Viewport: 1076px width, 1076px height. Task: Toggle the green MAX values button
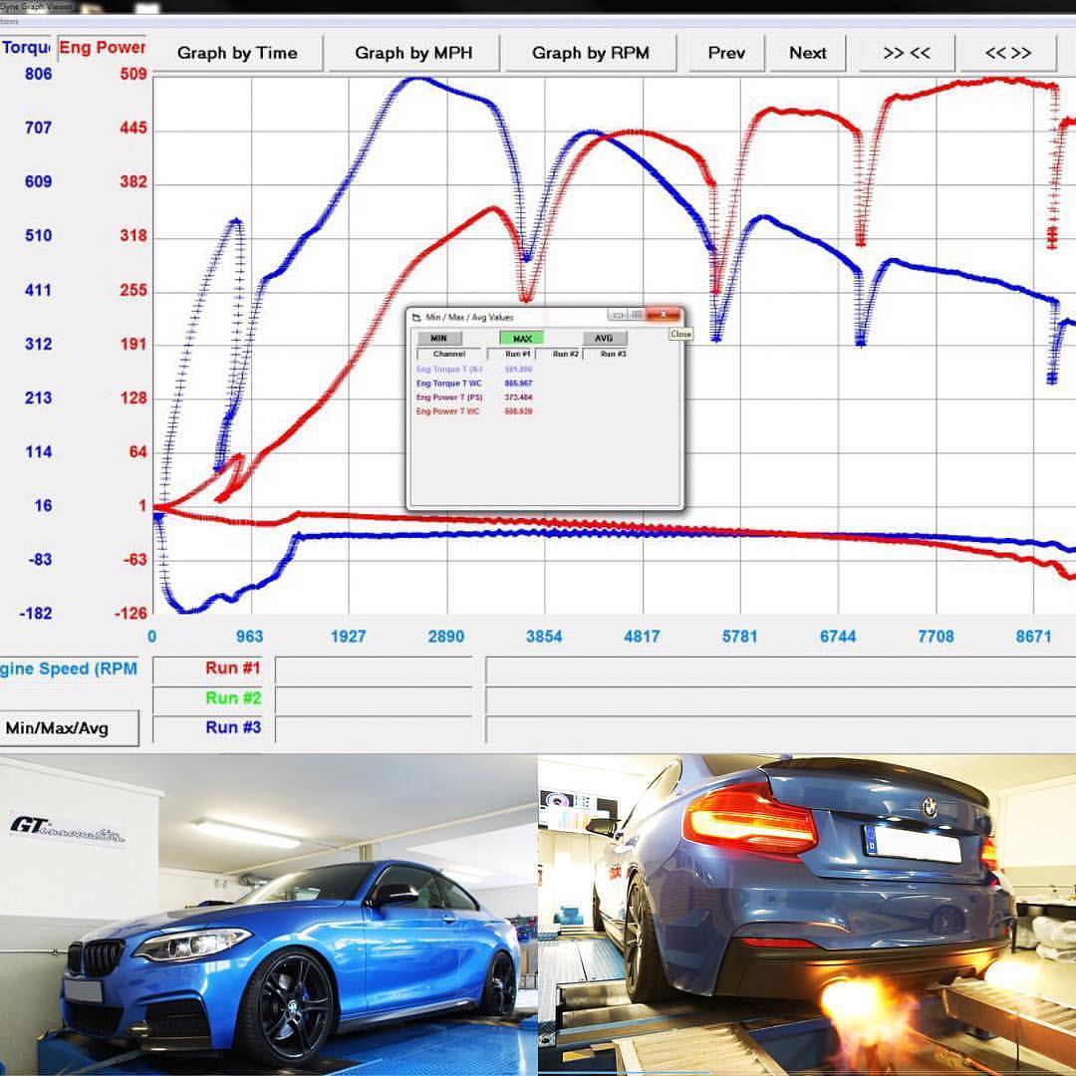522,339
